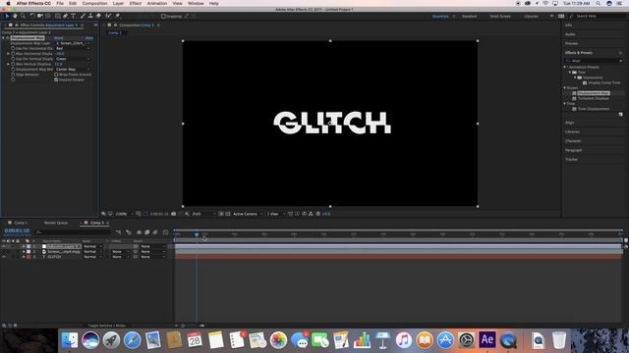Open the Effect menu
This screenshot has width=629, height=353.
pyautogui.click(x=136, y=3)
